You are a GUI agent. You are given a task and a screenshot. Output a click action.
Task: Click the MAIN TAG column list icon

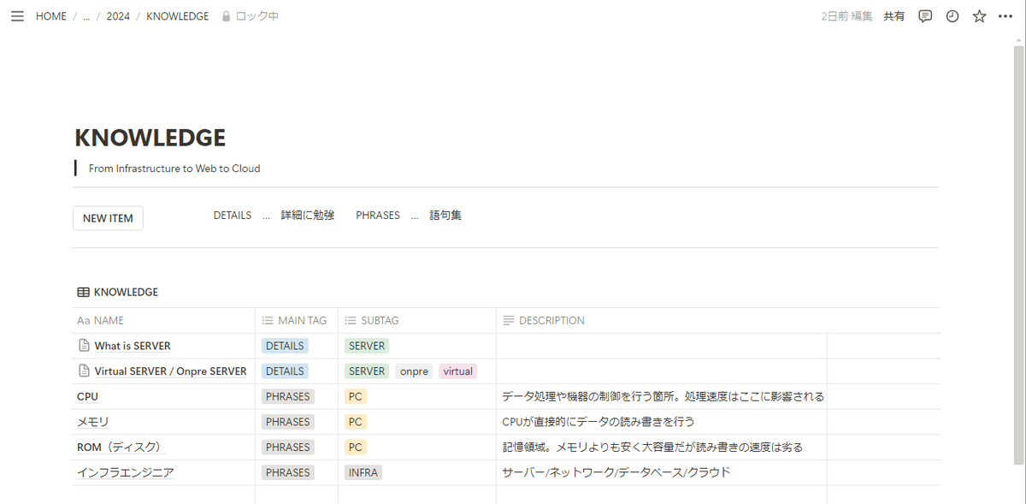(267, 321)
